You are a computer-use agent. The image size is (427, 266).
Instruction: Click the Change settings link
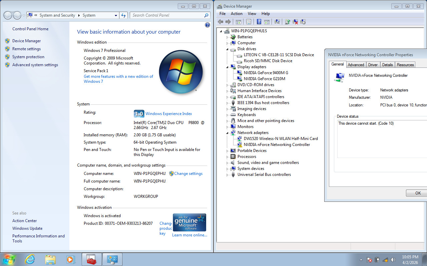188,174
